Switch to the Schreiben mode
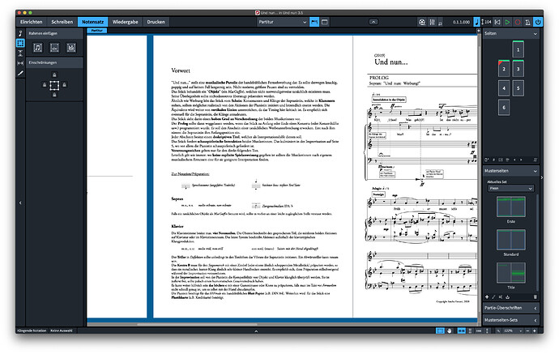The height and width of the screenshot is (354, 559). [x=62, y=22]
